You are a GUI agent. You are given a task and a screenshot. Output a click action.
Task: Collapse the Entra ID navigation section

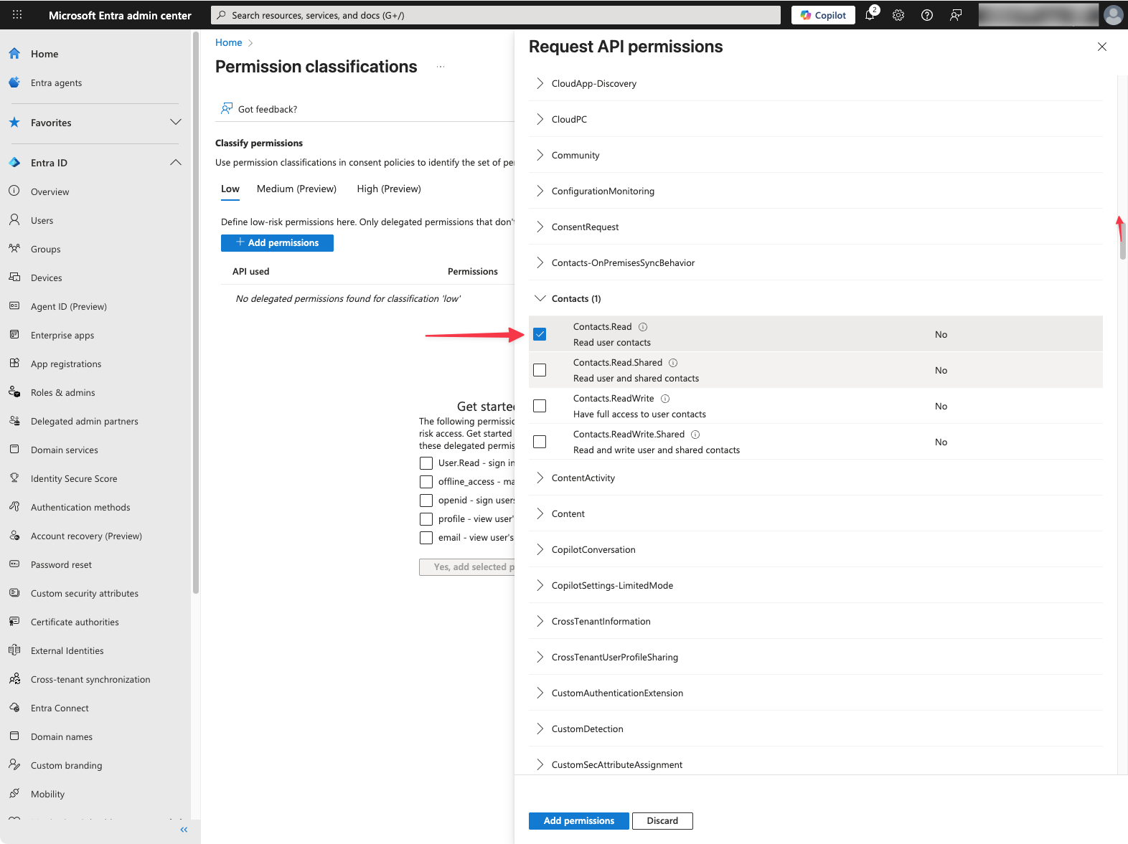point(176,163)
